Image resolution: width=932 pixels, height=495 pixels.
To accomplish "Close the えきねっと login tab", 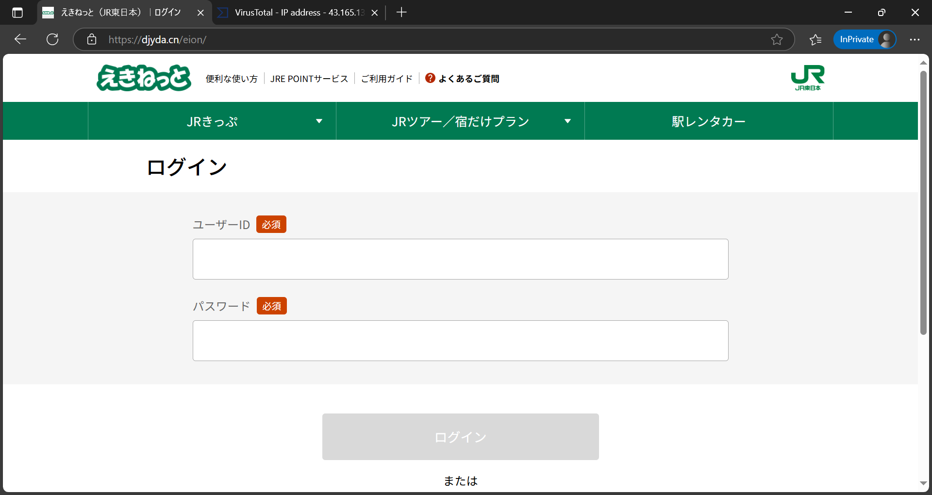I will pos(200,13).
